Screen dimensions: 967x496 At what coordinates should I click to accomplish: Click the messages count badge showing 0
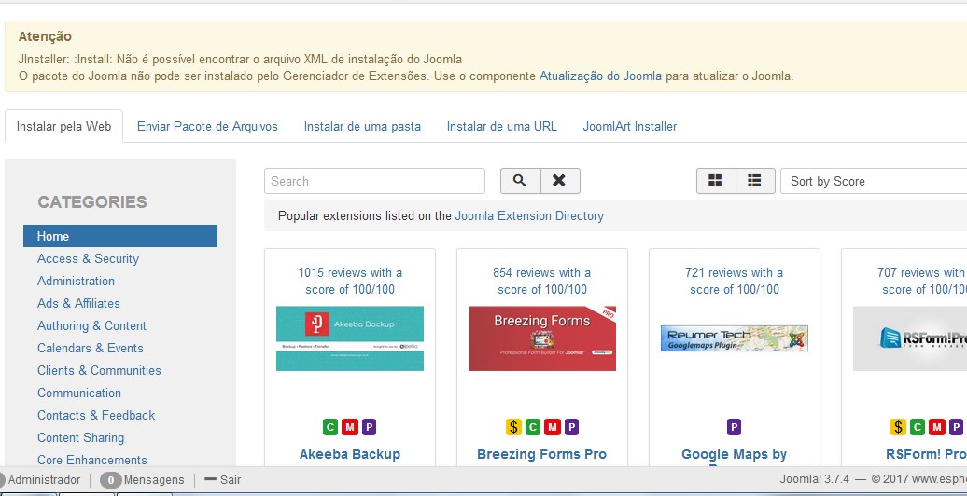(110, 479)
